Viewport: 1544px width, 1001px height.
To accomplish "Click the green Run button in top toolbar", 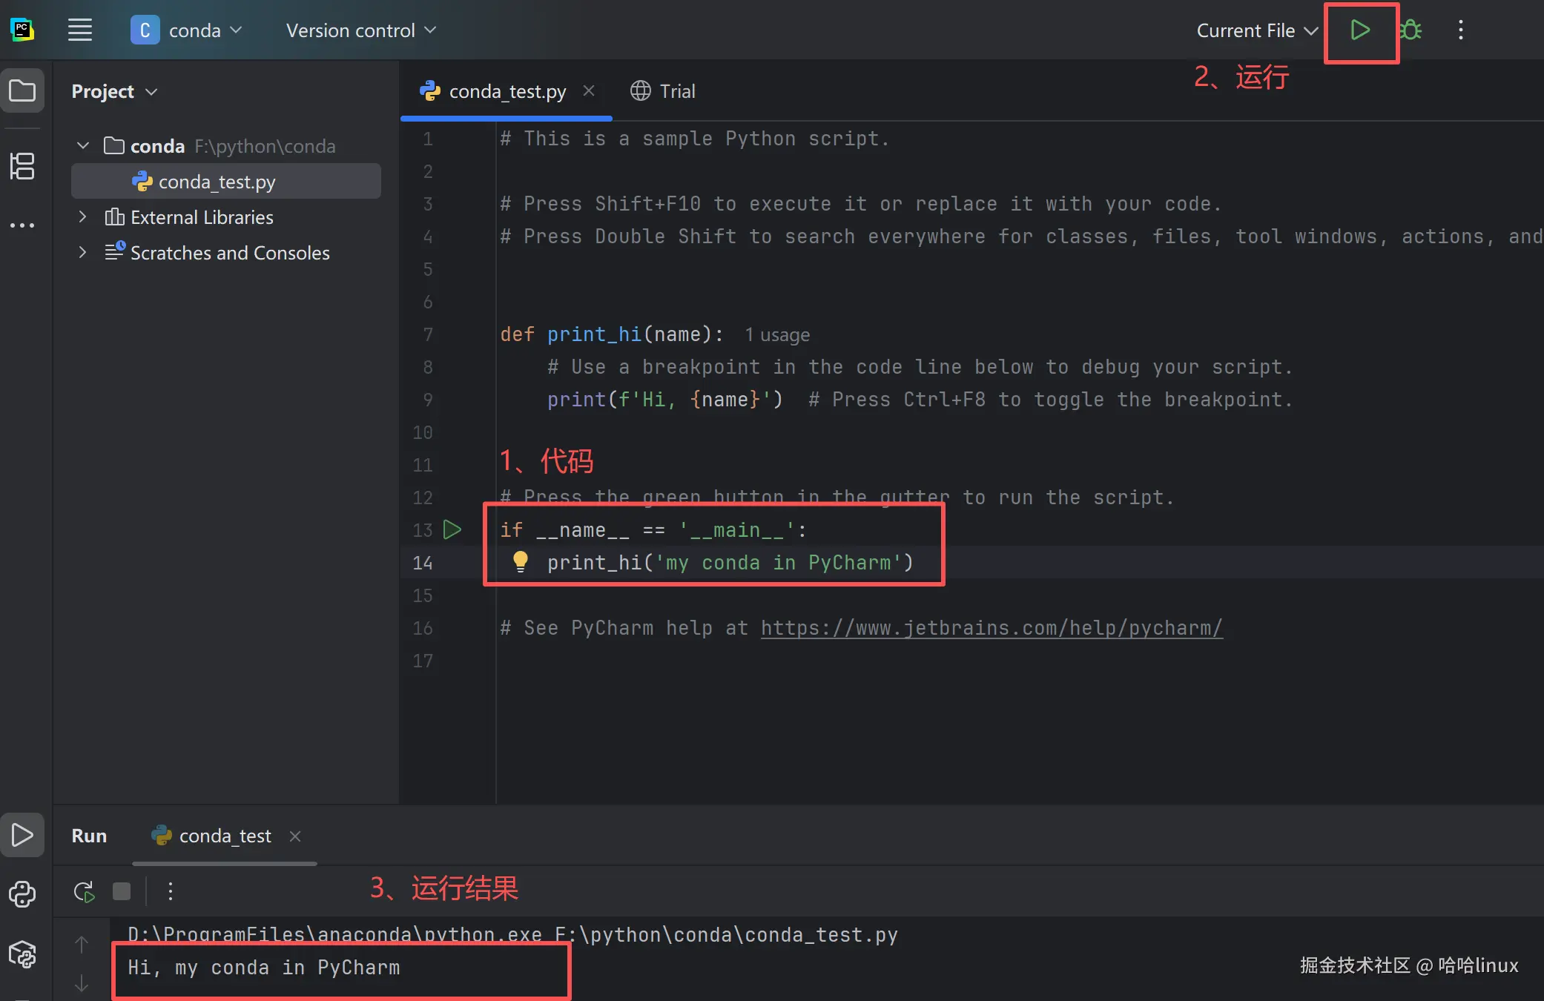I will pyautogui.click(x=1360, y=30).
